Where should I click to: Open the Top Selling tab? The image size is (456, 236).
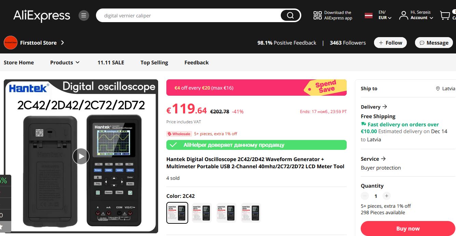154,62
